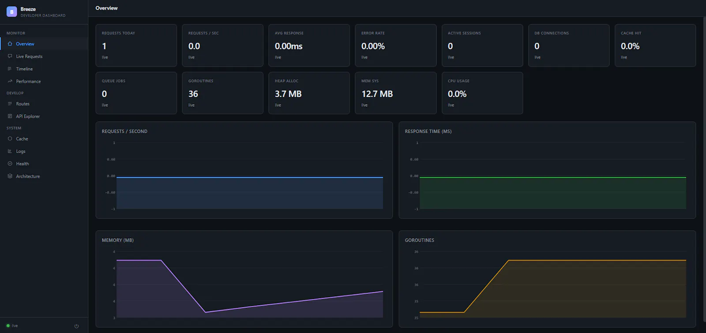Click the green live status dot
Image resolution: width=706 pixels, height=333 pixels.
pos(8,326)
